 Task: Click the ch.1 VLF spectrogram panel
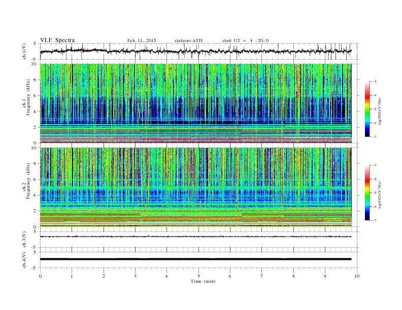point(196,103)
